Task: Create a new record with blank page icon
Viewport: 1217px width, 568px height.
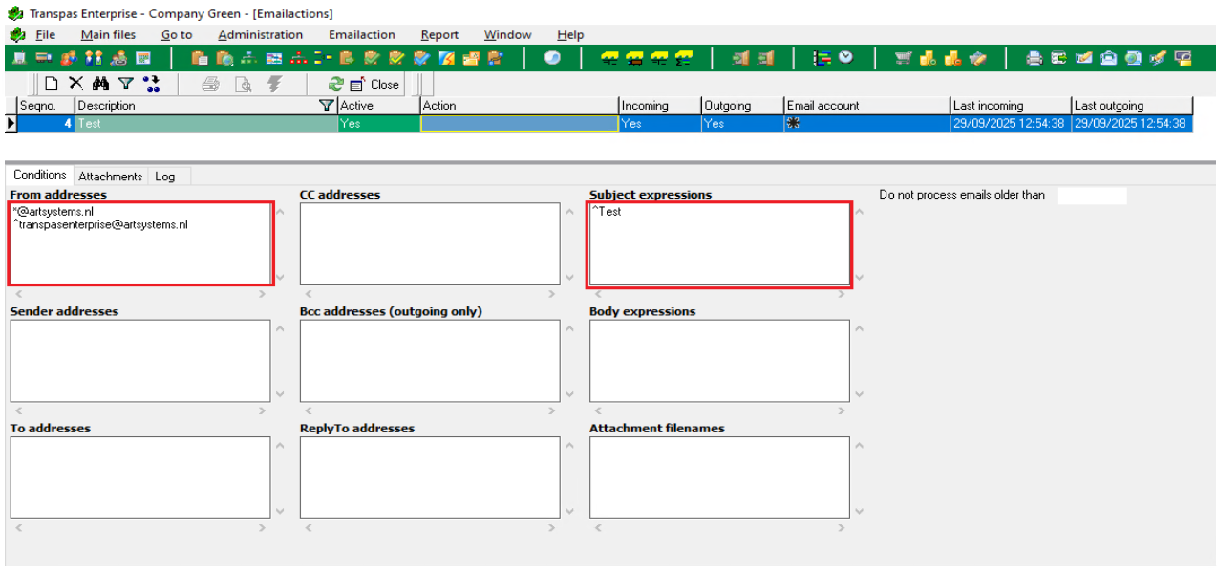Action: click(53, 84)
